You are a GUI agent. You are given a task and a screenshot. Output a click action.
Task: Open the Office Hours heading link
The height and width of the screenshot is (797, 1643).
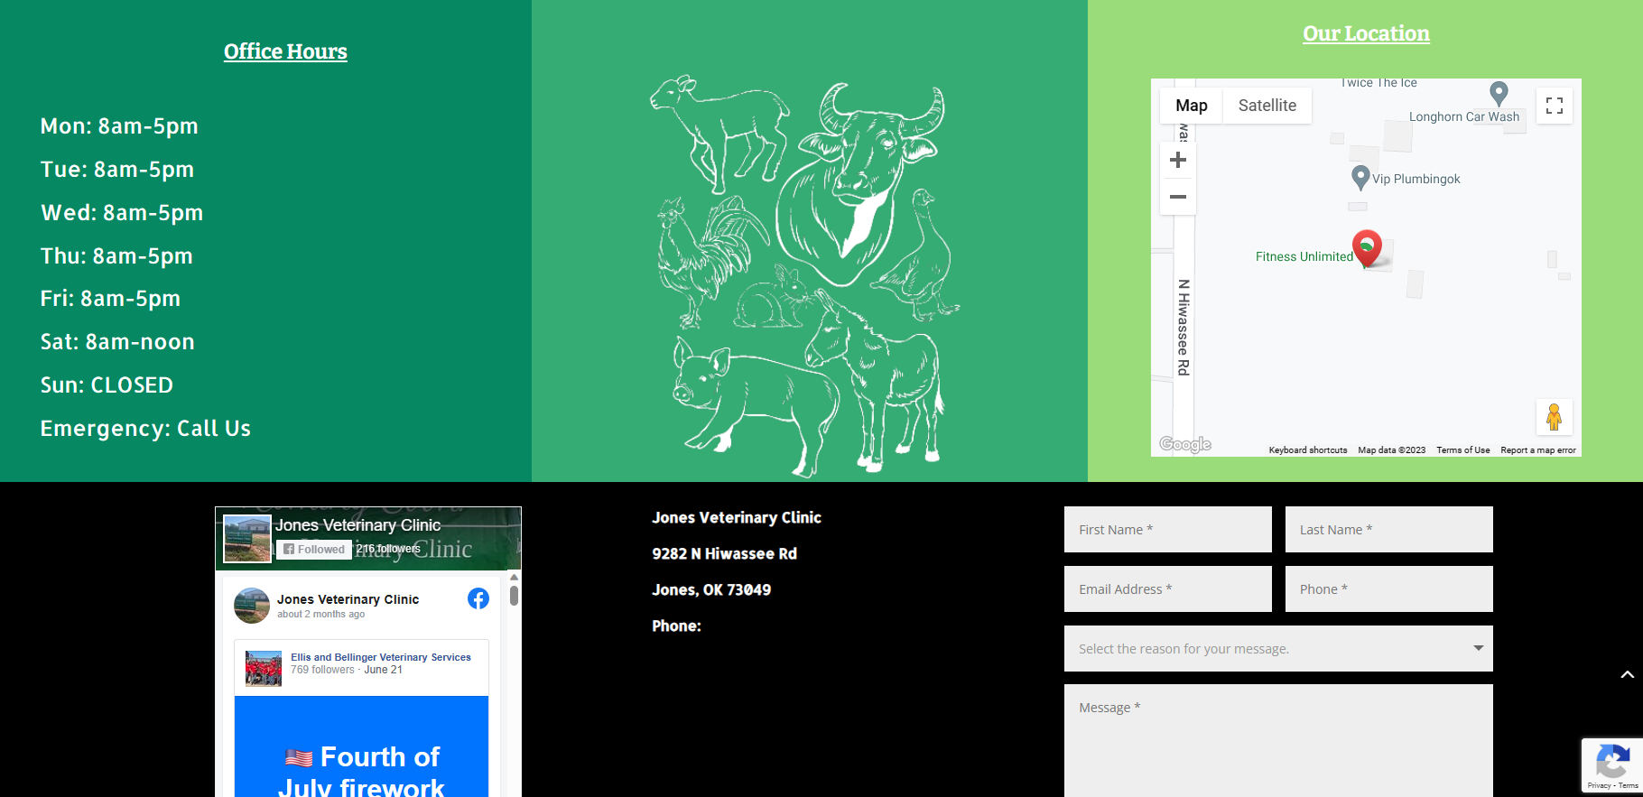(x=285, y=51)
